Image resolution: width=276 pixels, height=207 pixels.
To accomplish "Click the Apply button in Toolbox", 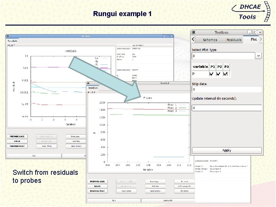I will click(227, 150).
